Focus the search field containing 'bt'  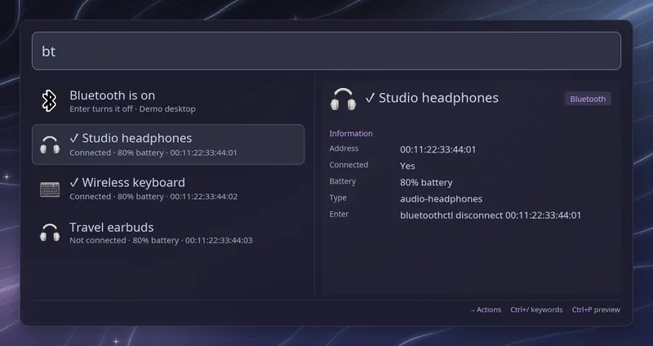pos(326,51)
